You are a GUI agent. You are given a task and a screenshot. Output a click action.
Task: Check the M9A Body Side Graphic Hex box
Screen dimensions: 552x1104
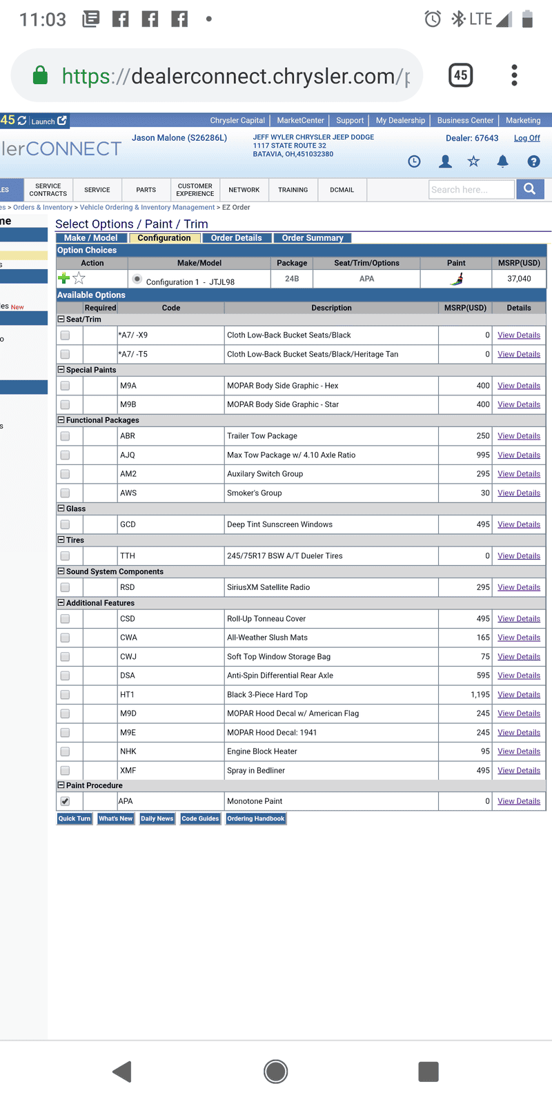65,386
